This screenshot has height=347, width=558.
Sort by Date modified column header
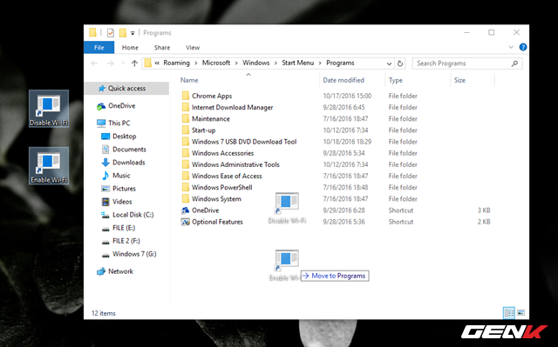[344, 80]
